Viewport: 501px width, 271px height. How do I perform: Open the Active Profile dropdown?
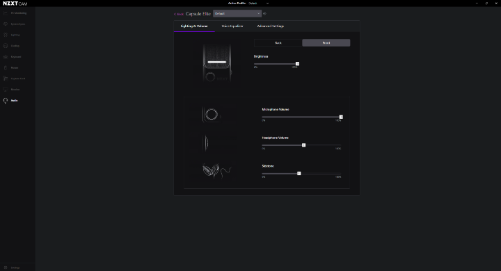(x=259, y=3)
